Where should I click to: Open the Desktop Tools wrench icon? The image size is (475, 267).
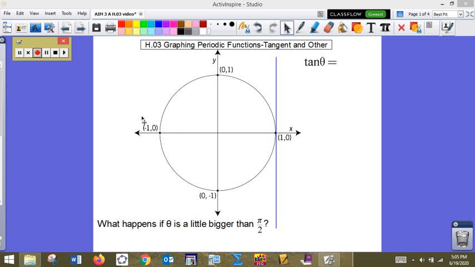tap(50, 28)
